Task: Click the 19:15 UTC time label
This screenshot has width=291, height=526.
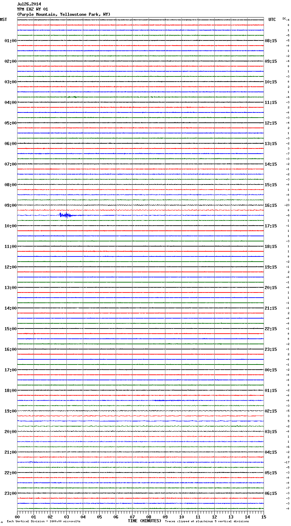Action: click(271, 267)
